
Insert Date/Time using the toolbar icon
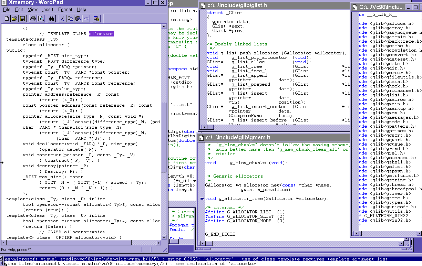tap(97, 19)
